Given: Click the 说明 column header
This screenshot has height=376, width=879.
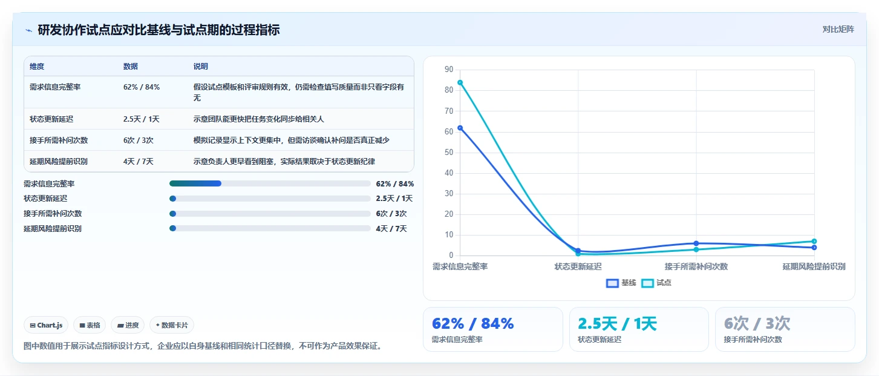Looking at the screenshot, I should coord(201,67).
